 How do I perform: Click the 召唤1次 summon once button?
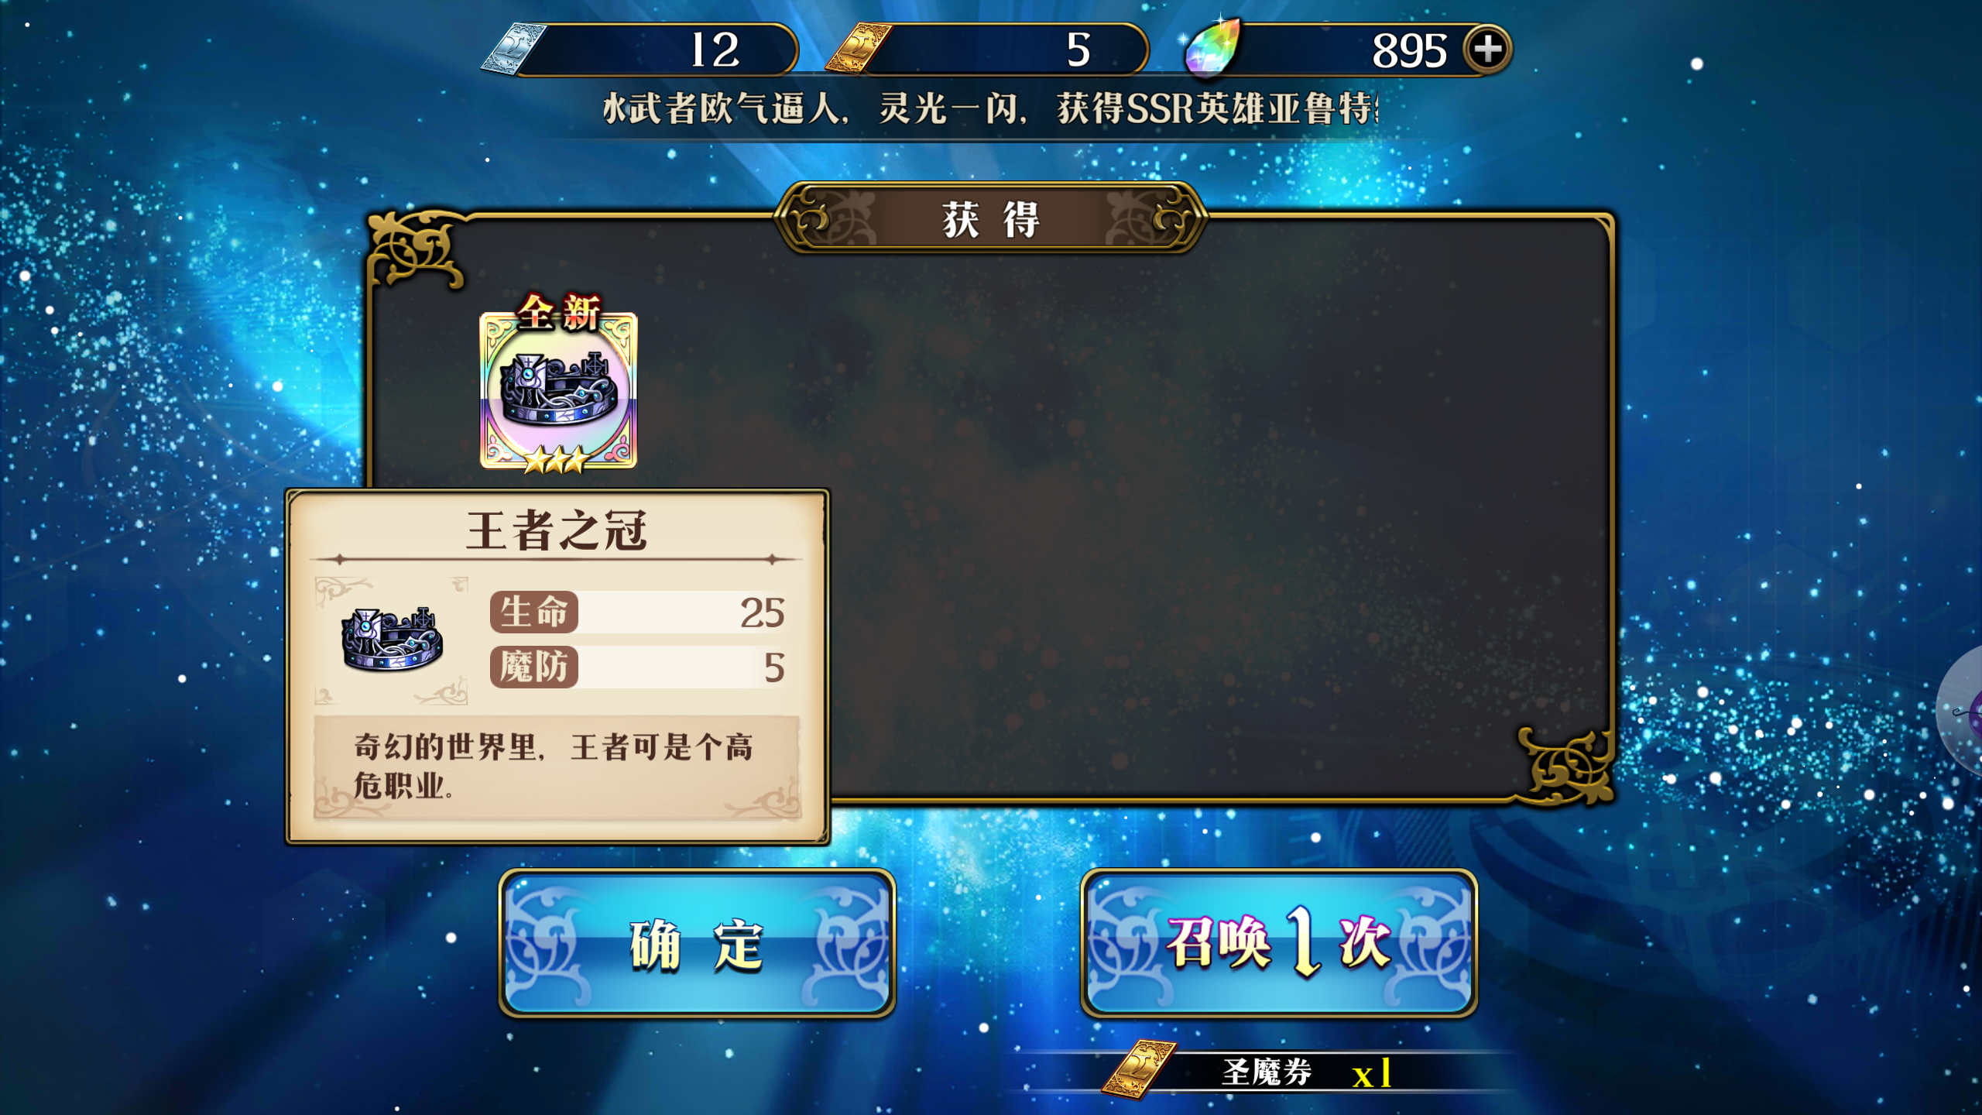pos(1278,942)
